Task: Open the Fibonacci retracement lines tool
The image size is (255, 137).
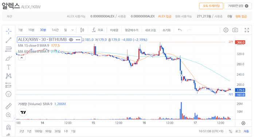Action: pyautogui.click(x=8, y=49)
